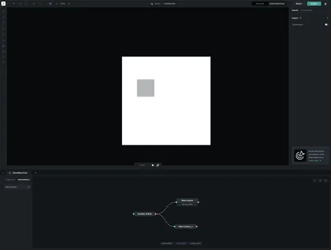Click Main Scene node red output port

click(x=199, y=202)
